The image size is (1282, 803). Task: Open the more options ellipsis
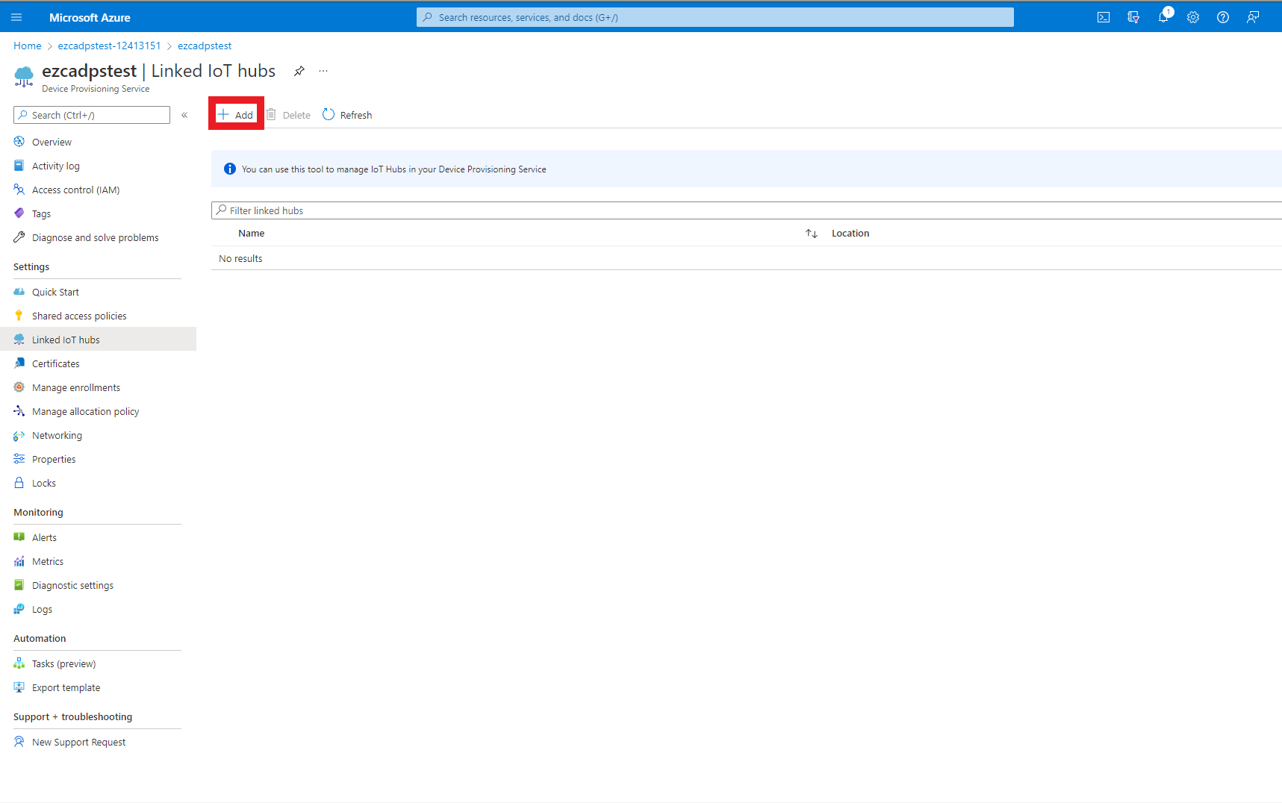pyautogui.click(x=323, y=71)
